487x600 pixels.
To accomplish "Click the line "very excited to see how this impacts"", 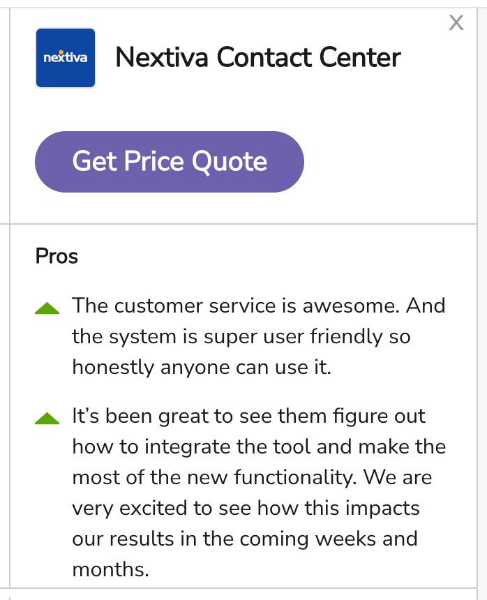I will 246,508.
